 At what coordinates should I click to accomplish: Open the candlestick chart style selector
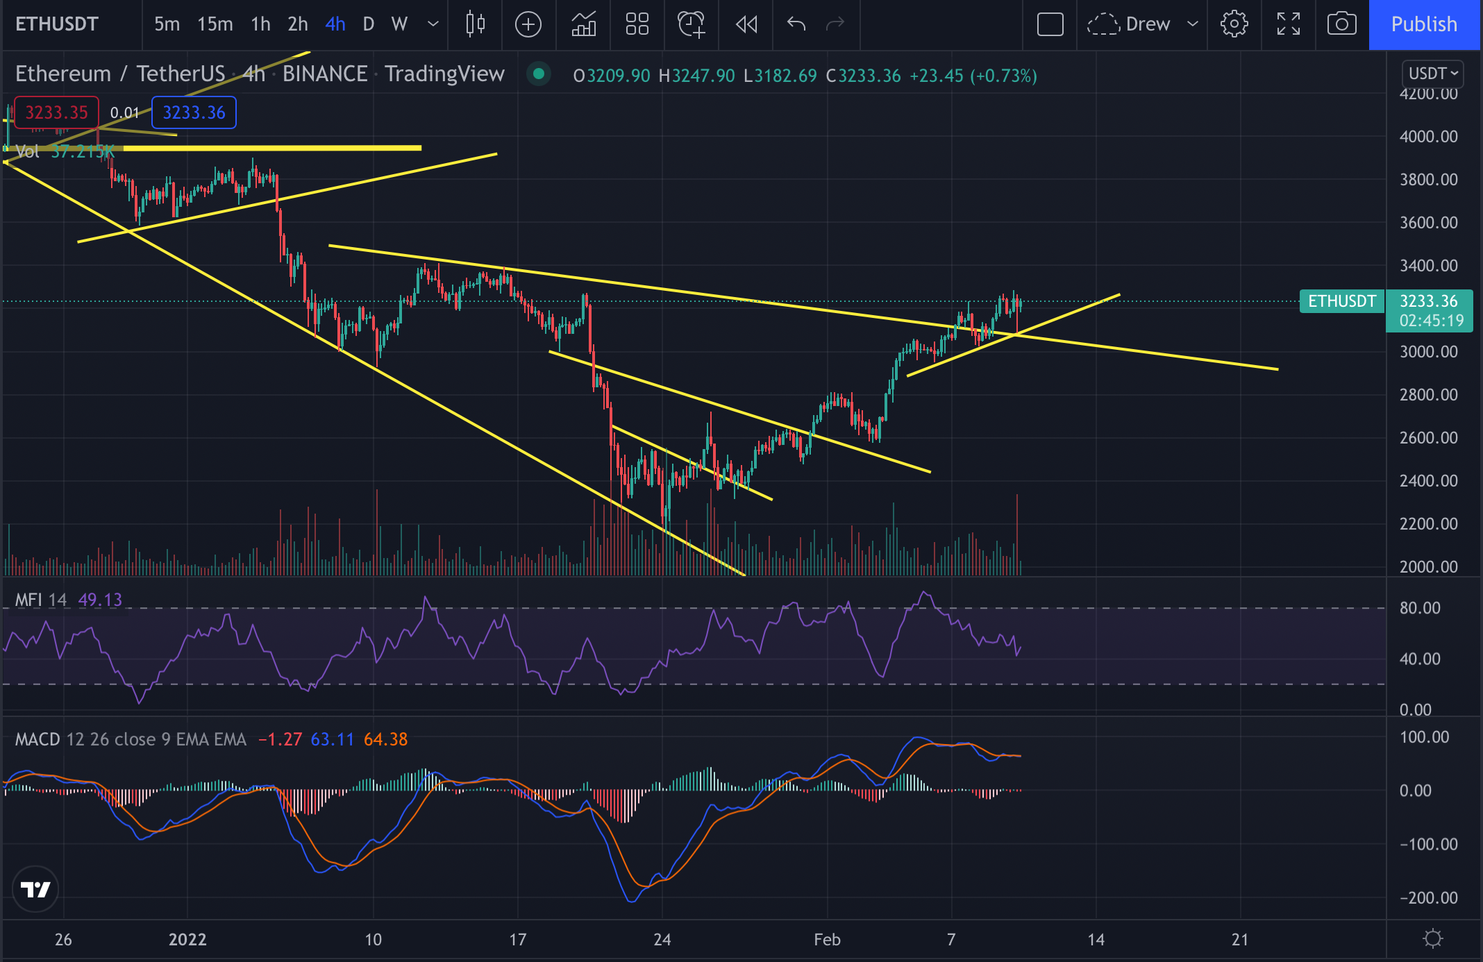[475, 24]
